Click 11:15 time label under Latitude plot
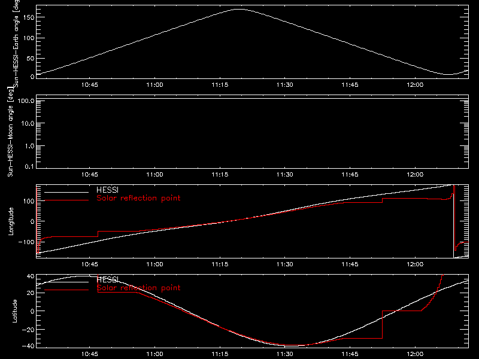 coord(220,354)
